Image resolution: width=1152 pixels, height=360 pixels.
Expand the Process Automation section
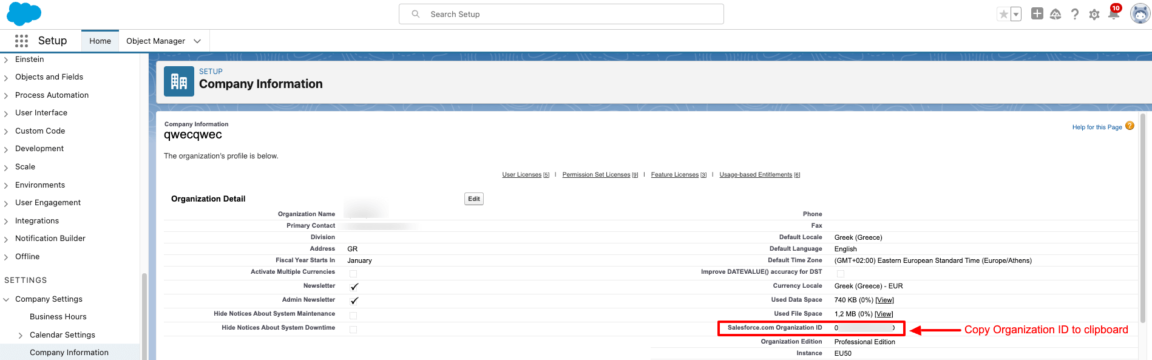pos(6,95)
